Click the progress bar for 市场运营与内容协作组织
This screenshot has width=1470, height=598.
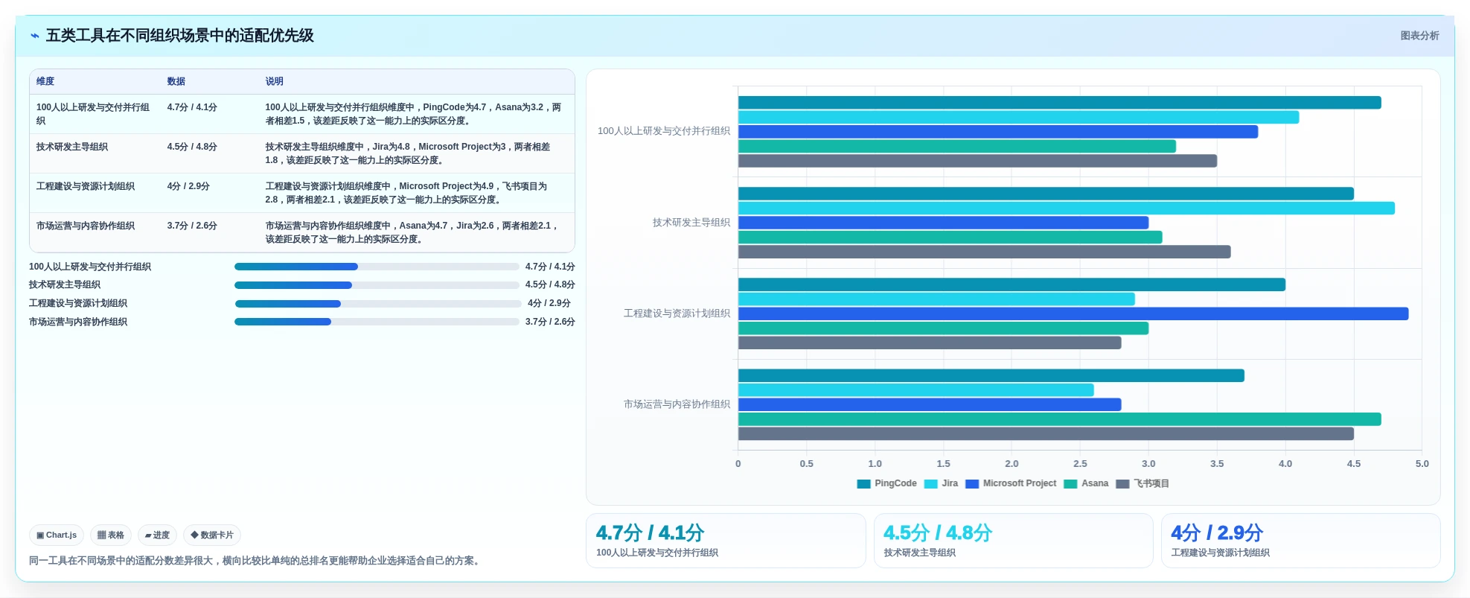pos(377,322)
